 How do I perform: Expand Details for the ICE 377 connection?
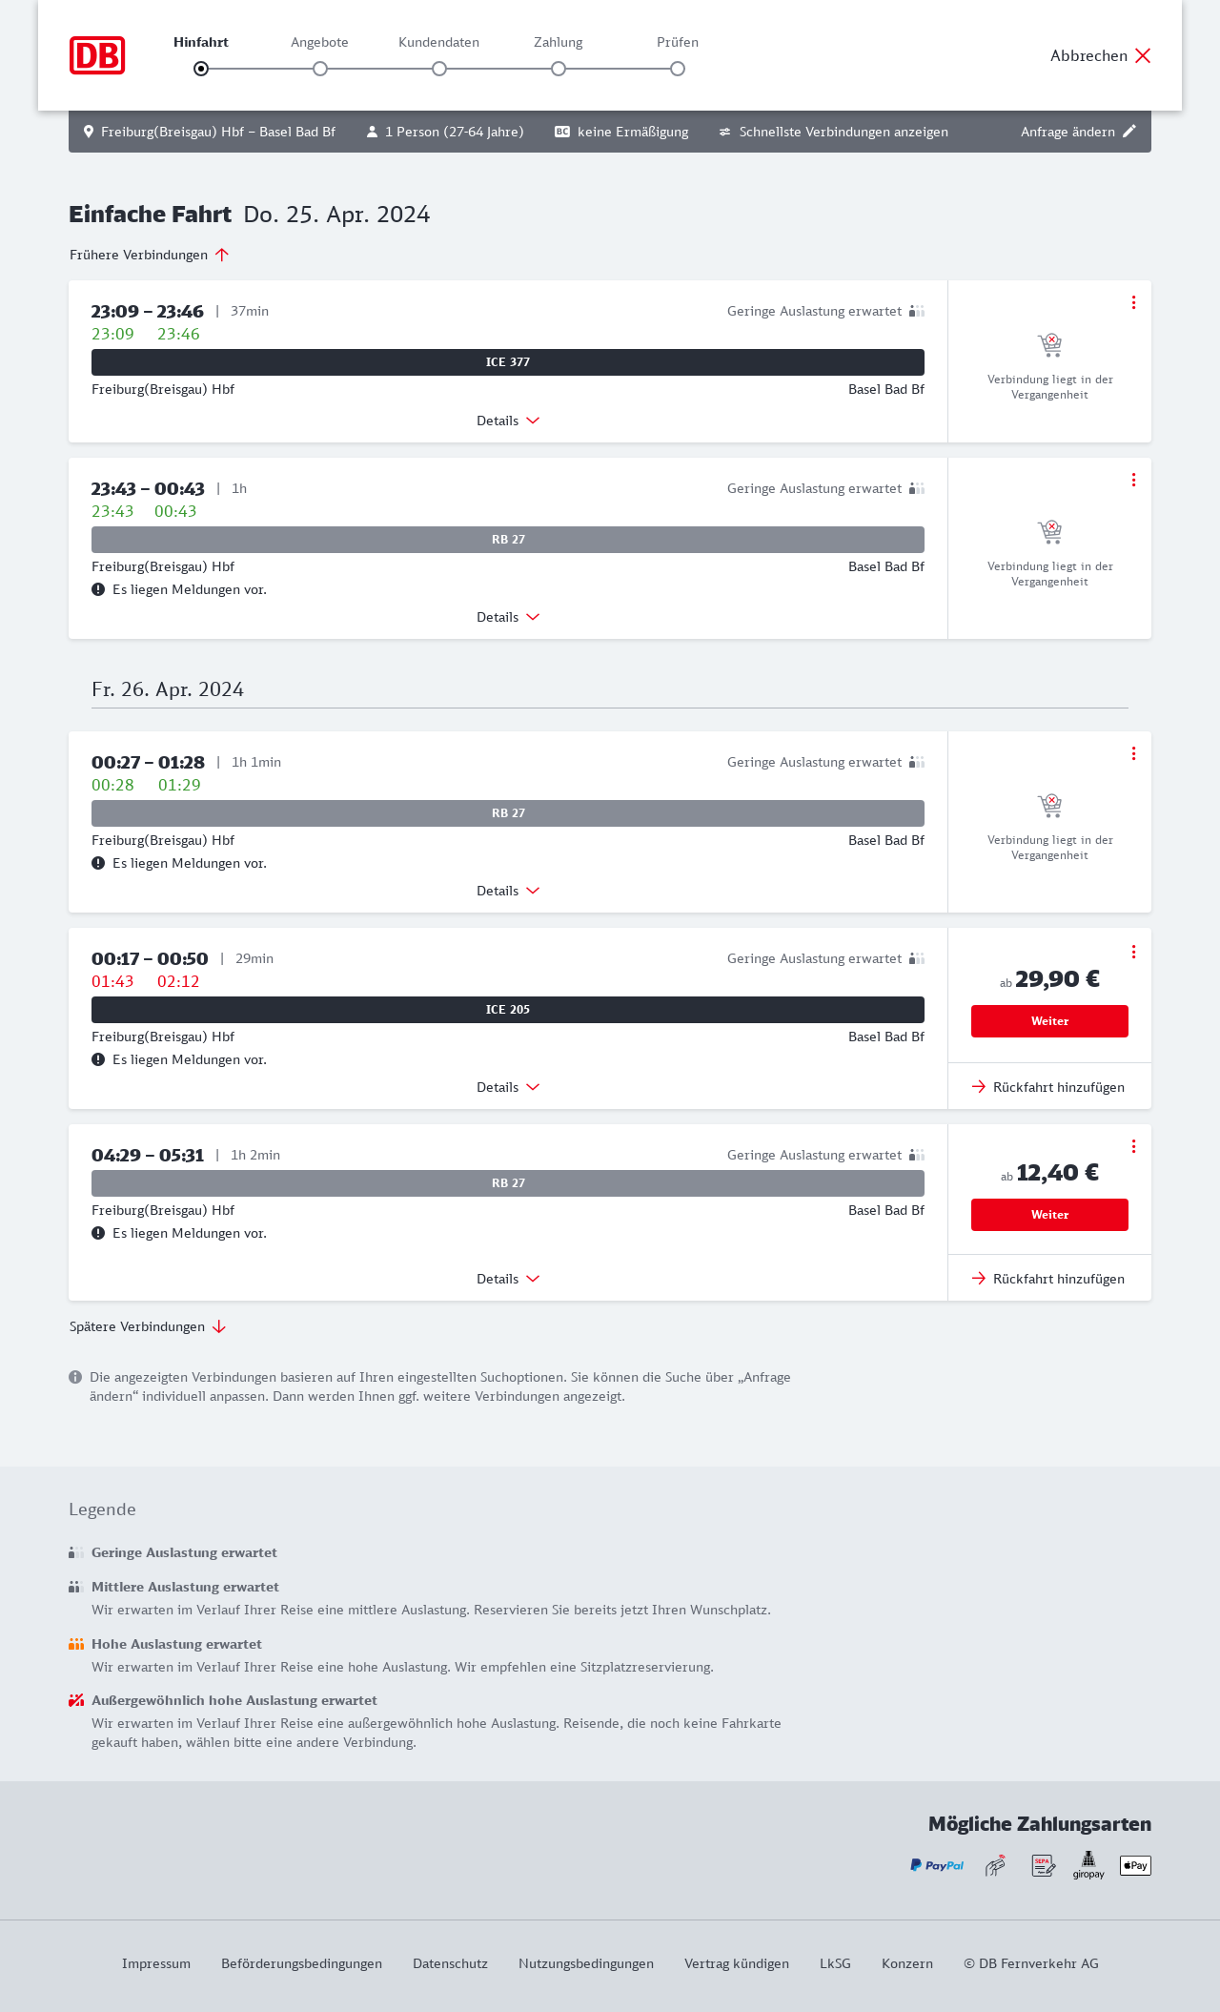click(508, 421)
